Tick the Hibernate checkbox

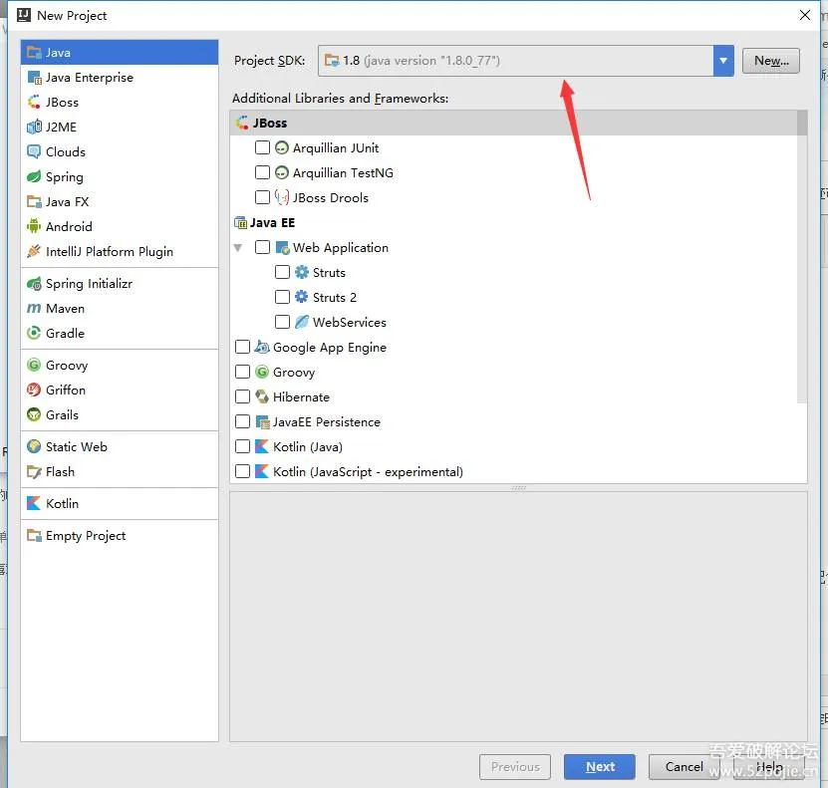[x=242, y=396]
